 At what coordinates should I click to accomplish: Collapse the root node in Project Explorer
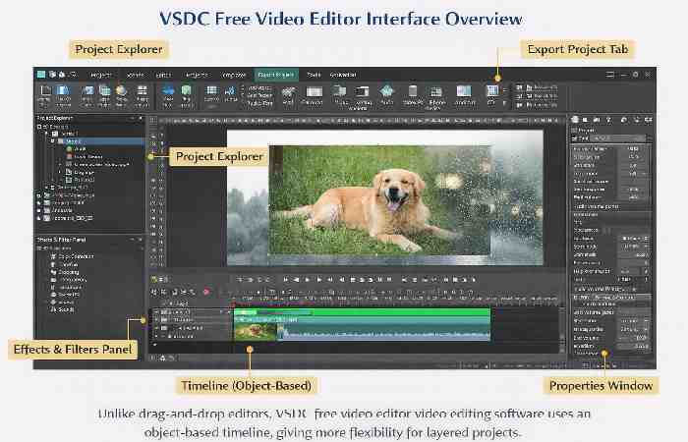[x=38, y=127]
